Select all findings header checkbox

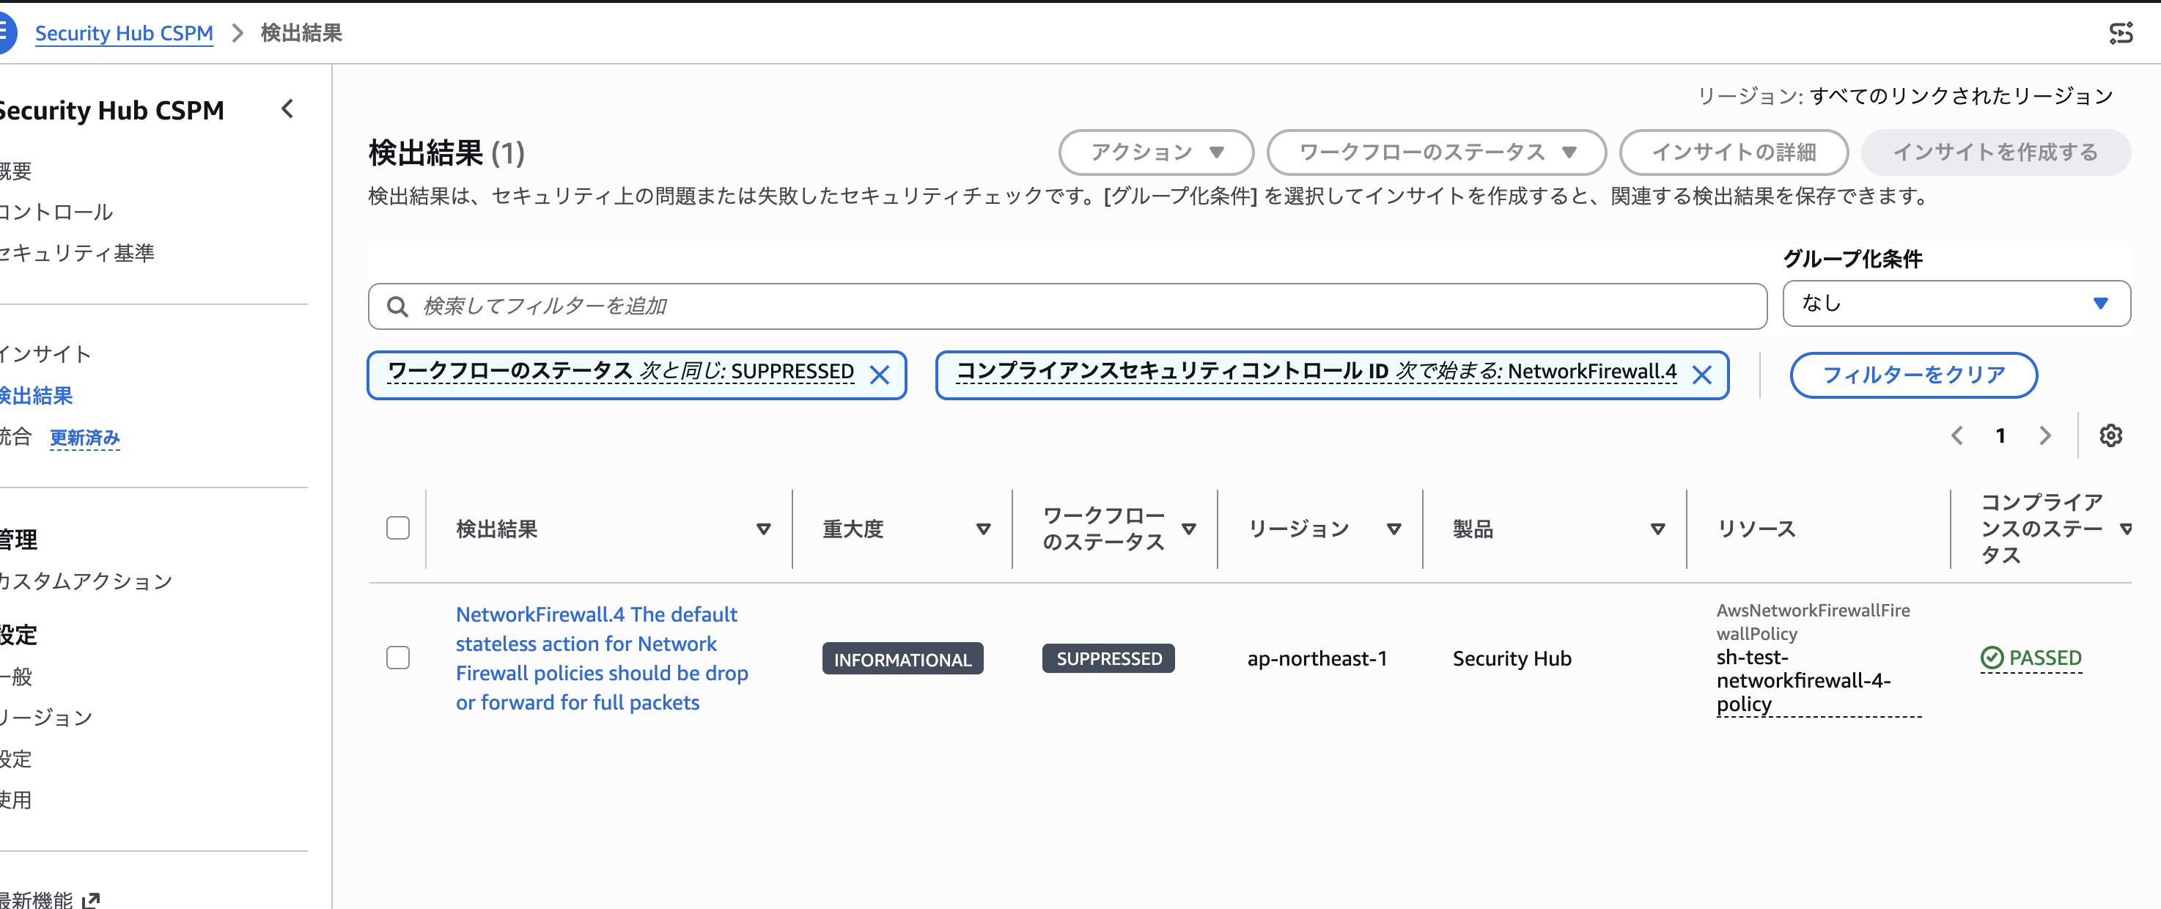[x=397, y=528]
